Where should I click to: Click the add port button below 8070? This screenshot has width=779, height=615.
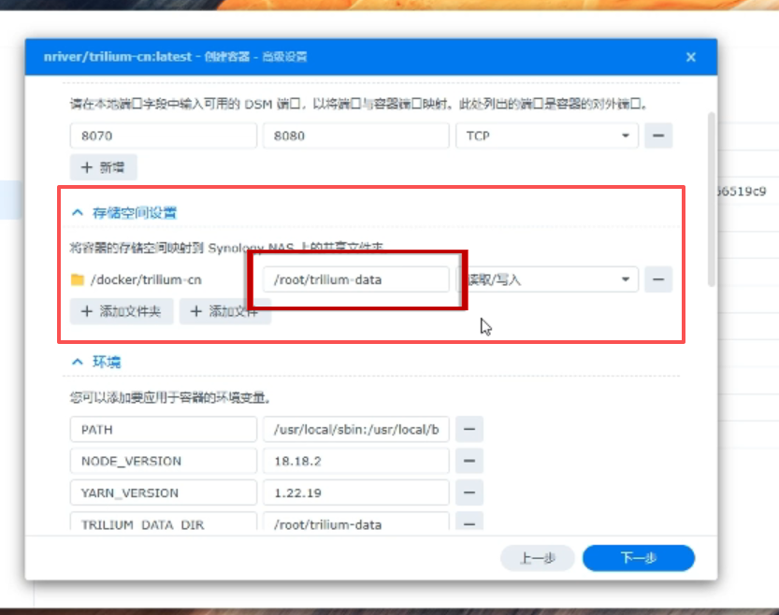104,167
